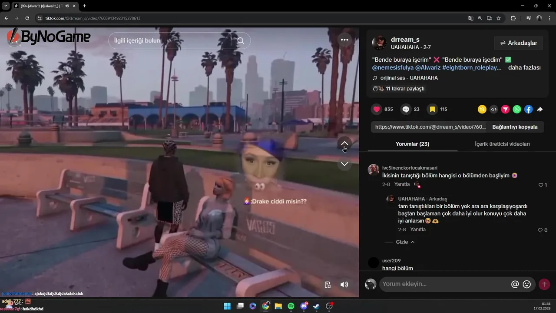This screenshot has width=556, height=313.
Task: Share the video to Facebook
Action: tap(528, 110)
